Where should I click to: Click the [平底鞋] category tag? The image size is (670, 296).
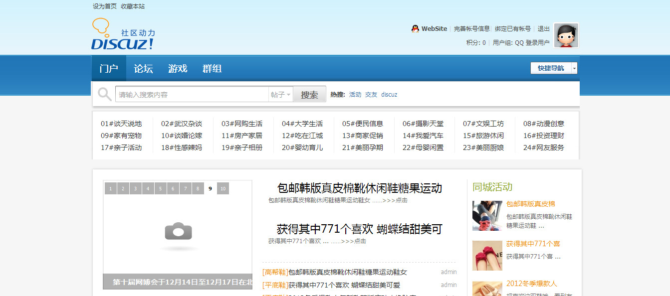[x=275, y=285]
